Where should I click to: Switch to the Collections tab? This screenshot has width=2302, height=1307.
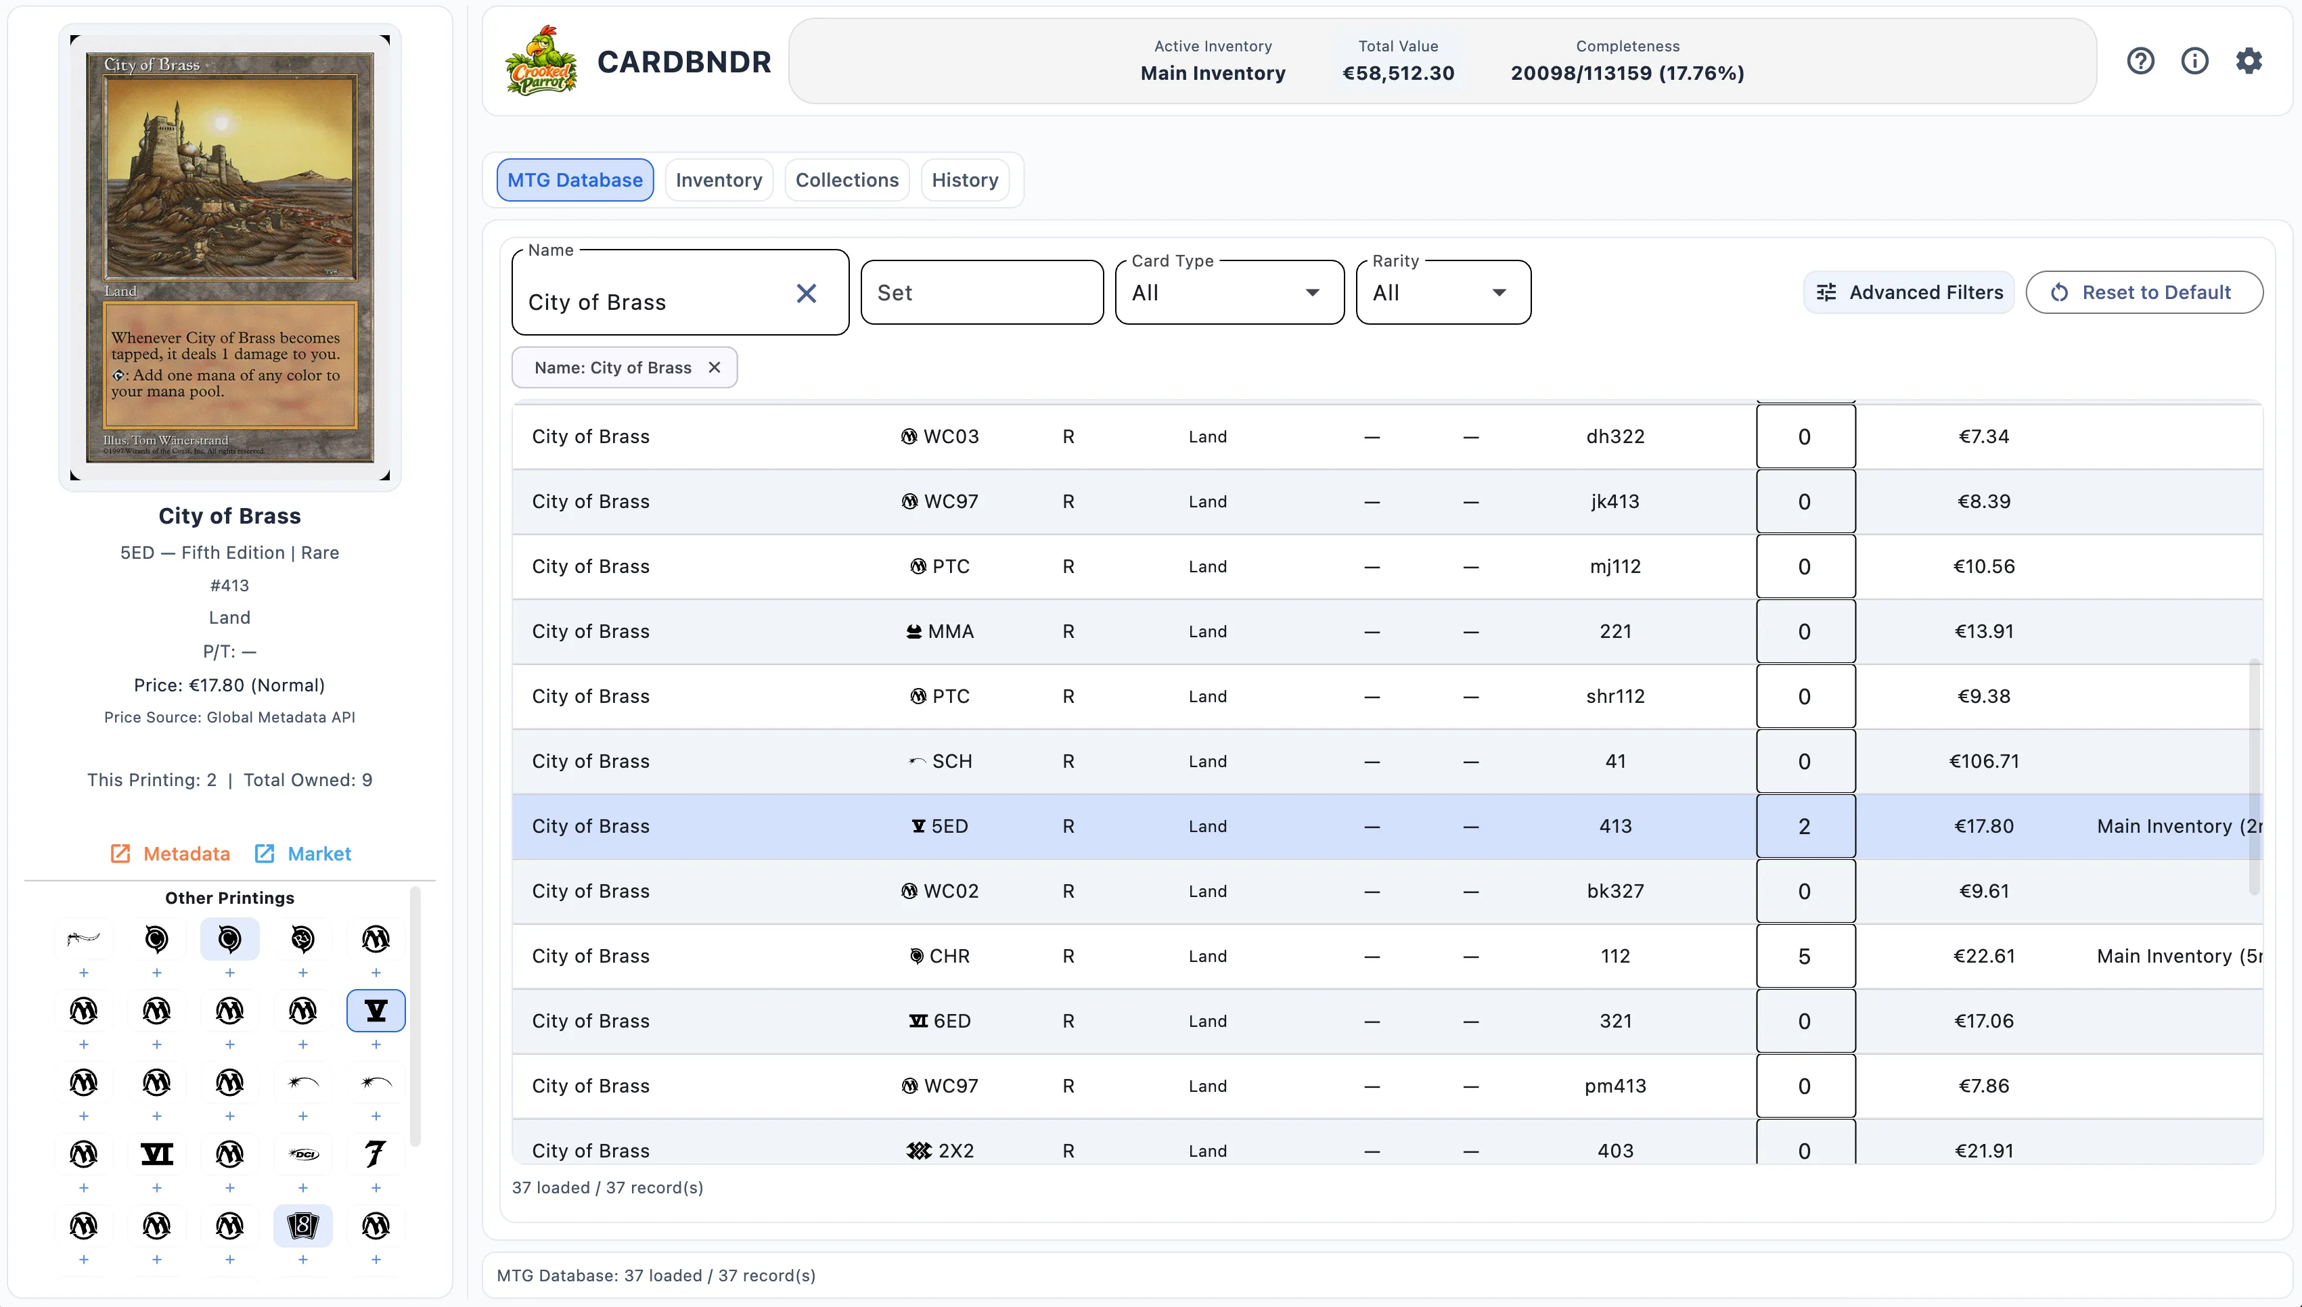click(847, 179)
